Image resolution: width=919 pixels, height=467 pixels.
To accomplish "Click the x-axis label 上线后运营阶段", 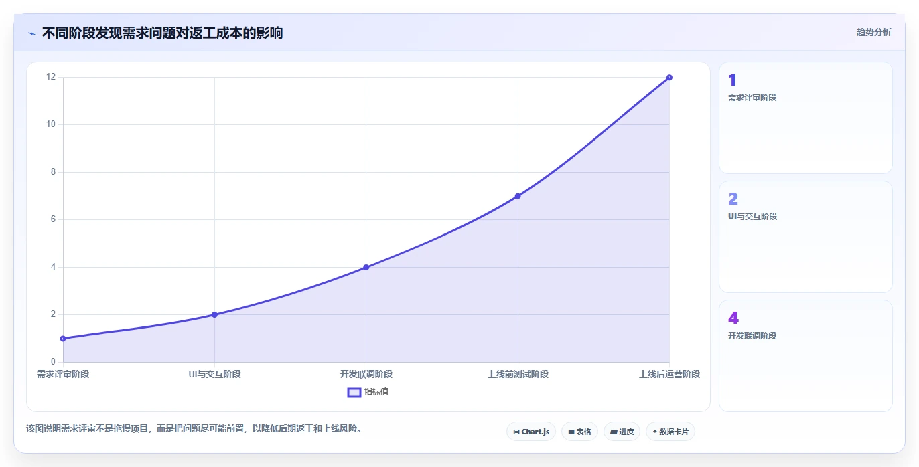I will point(669,374).
